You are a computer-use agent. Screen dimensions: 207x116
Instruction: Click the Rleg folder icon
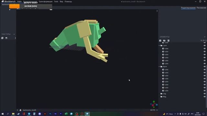161,97
